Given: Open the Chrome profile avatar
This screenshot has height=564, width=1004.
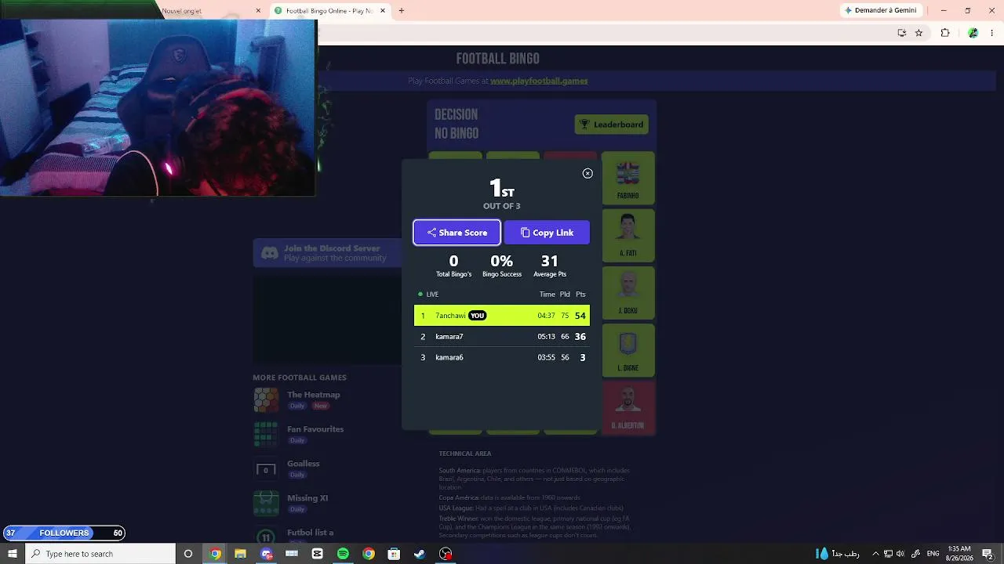Looking at the screenshot, I should click(973, 33).
